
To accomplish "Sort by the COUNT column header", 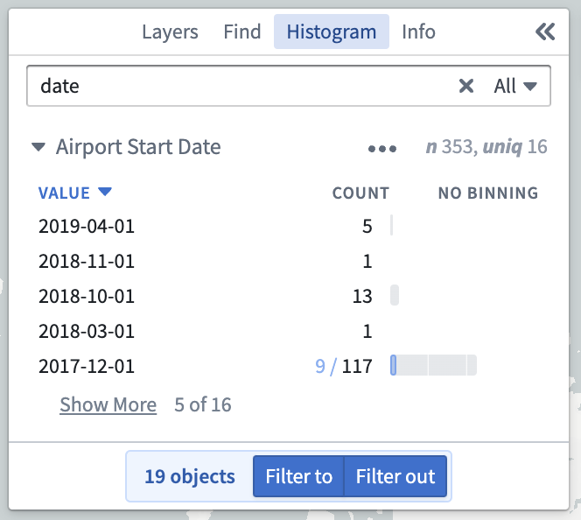I will point(360,193).
